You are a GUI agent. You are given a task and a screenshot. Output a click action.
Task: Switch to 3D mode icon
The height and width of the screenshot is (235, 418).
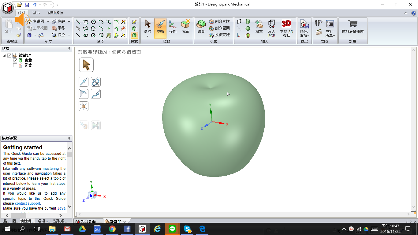point(134,35)
